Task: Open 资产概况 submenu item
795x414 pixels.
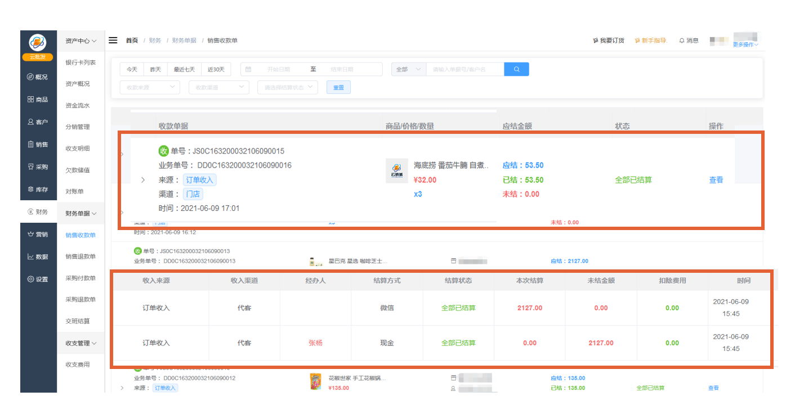Action: (77, 84)
